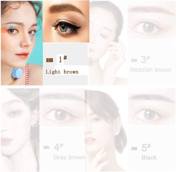Click the faded black swatch beside 5#

[x=134, y=148]
